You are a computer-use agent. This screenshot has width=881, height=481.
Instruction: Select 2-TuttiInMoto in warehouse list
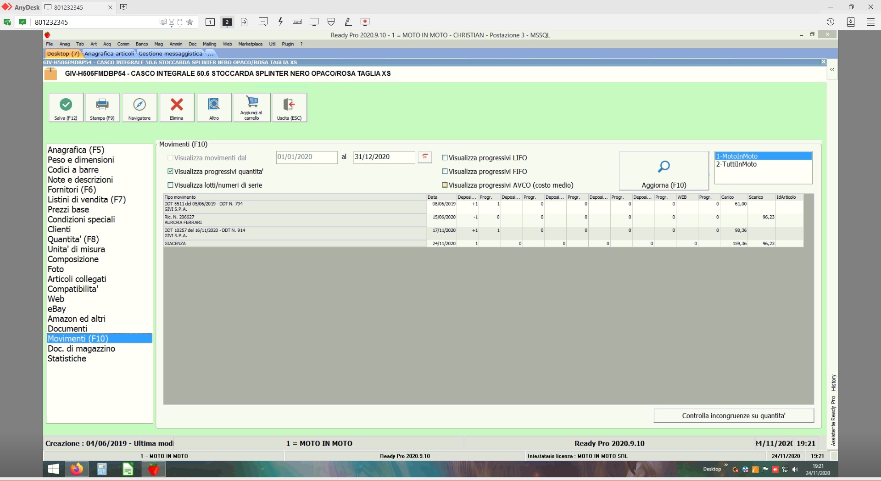click(x=764, y=164)
